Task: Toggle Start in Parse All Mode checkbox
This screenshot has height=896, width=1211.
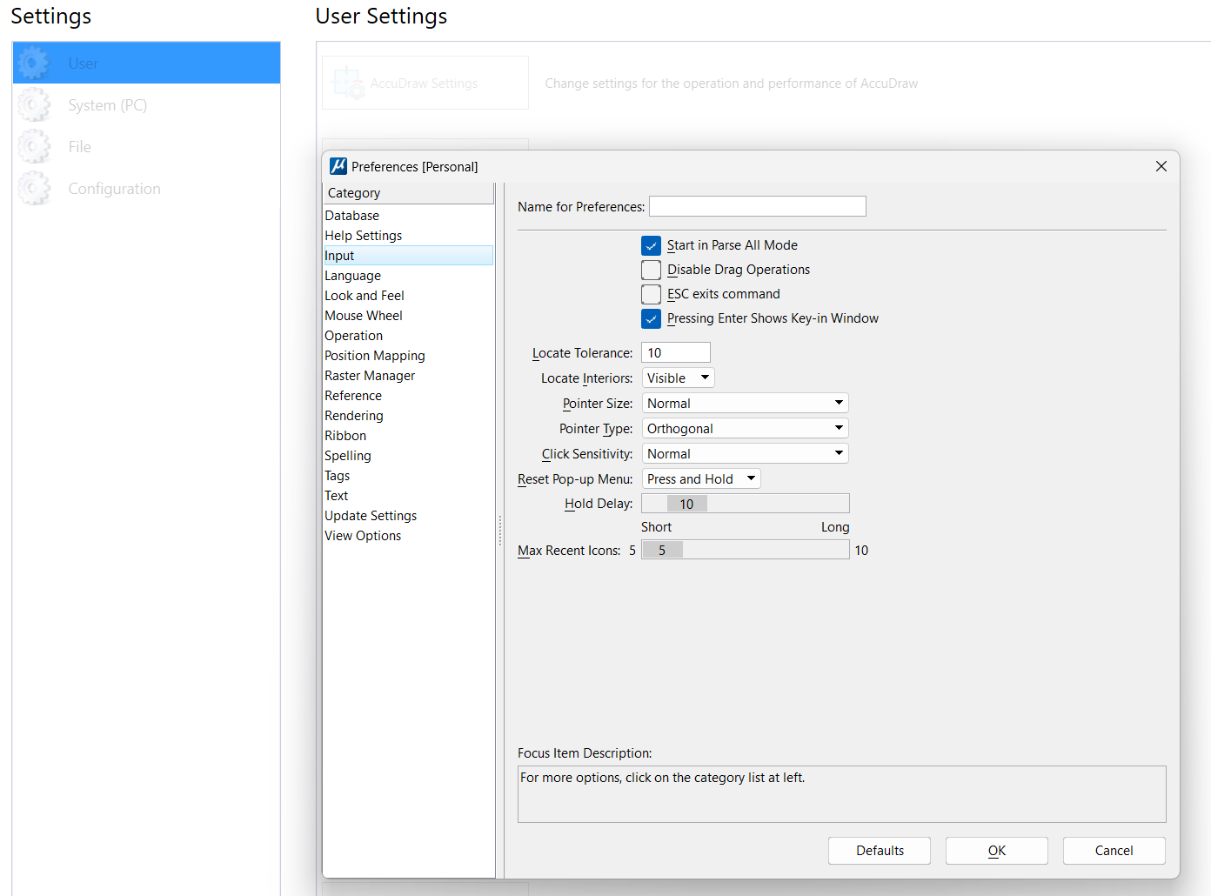Action: (x=651, y=245)
